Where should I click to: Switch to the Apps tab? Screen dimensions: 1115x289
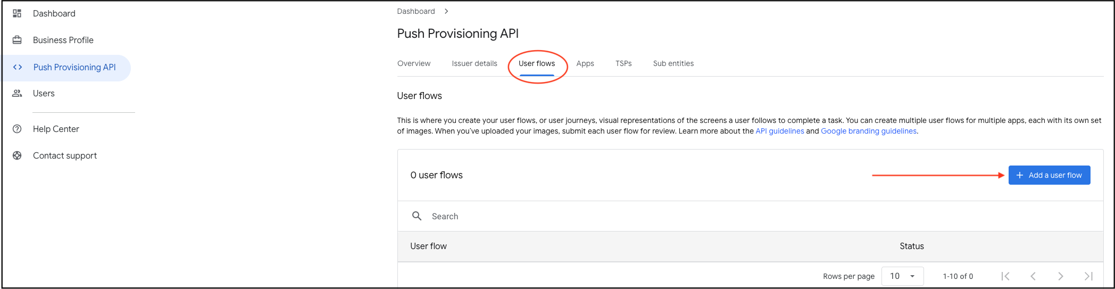point(585,63)
